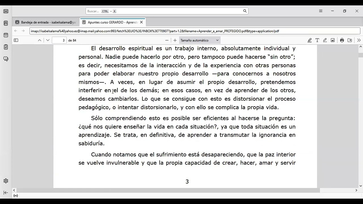Open the Chat space icon

coord(6,59)
